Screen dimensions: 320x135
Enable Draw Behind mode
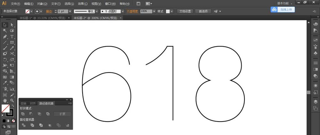[9, 127]
